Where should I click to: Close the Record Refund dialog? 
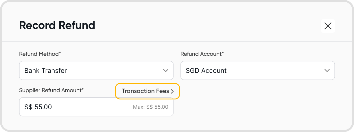[x=328, y=26]
